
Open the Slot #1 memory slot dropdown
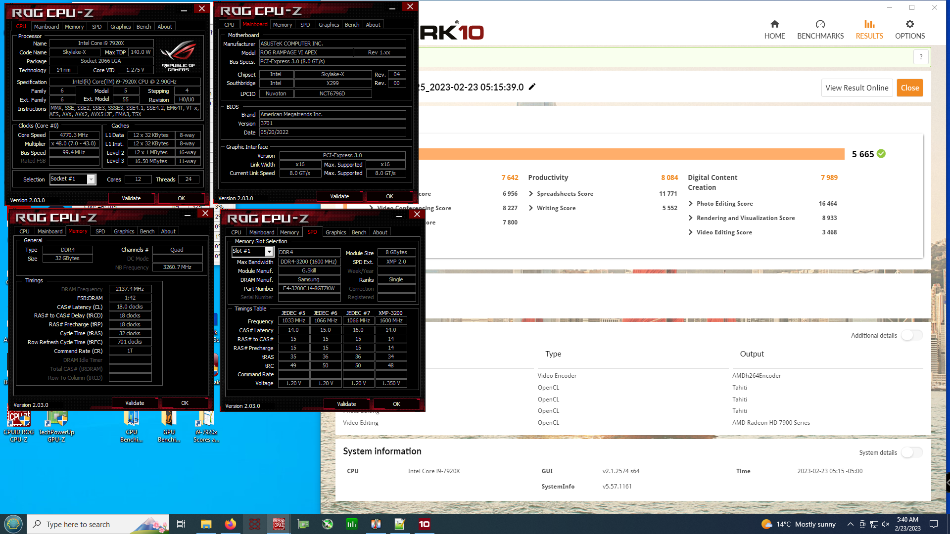point(269,252)
